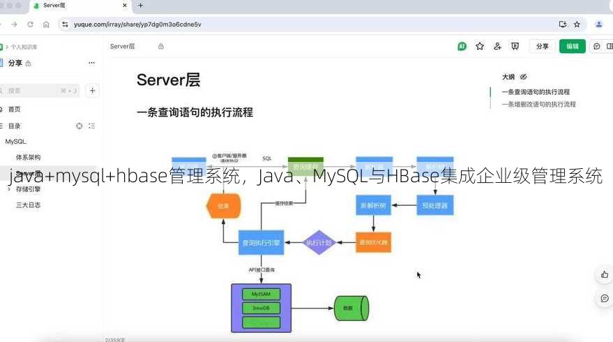Open 体系架构 document in sidebar
The height and width of the screenshot is (342, 613).
[x=28, y=157]
